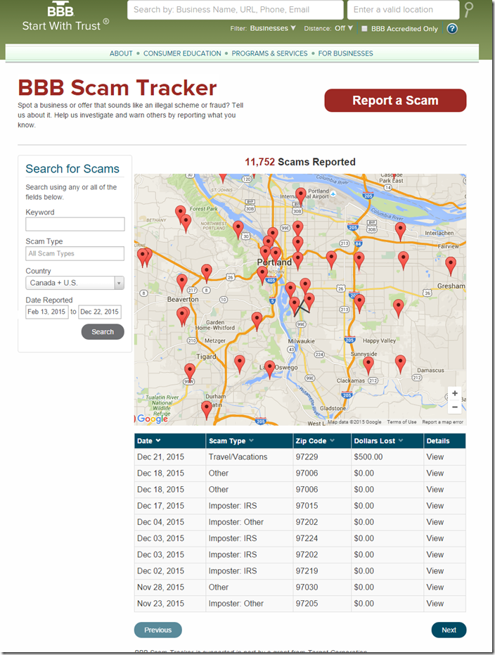Click the map pin south of Tigard
This screenshot has width=495, height=655.
(189, 371)
